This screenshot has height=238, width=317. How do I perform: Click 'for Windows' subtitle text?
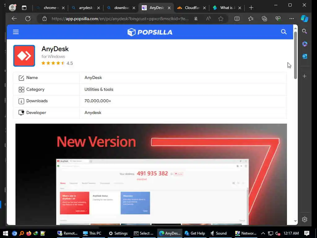pos(53,56)
